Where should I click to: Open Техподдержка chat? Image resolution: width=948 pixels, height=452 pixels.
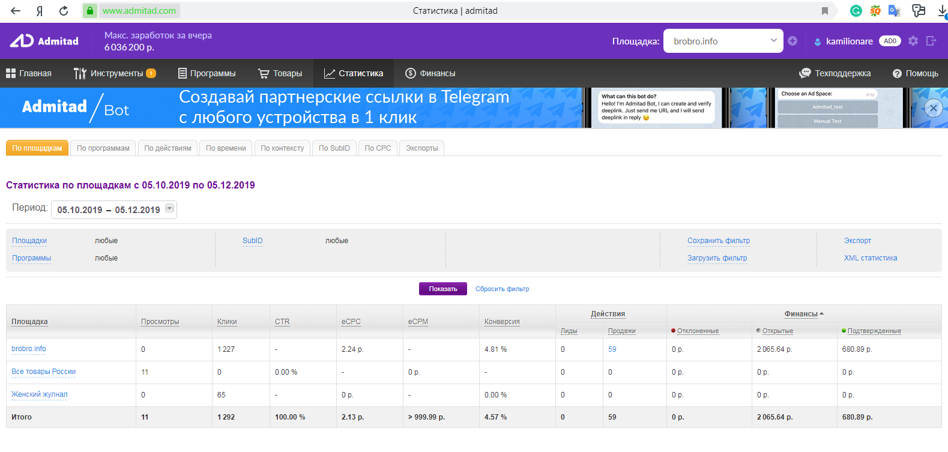pyautogui.click(x=835, y=73)
